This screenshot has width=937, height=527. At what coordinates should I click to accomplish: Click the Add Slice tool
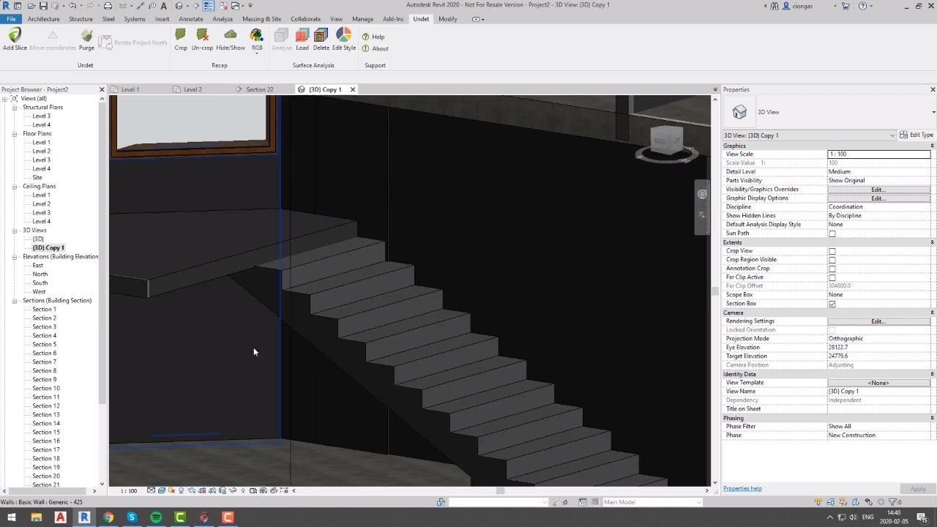15,40
